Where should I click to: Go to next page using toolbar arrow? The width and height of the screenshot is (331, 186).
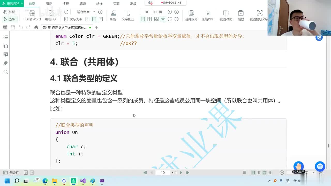(x=176, y=12)
